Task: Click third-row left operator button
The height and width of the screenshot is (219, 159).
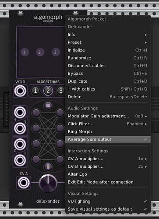Action: click(36, 144)
